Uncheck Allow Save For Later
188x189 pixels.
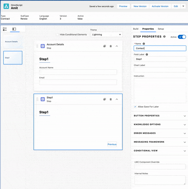click(x=135, y=107)
